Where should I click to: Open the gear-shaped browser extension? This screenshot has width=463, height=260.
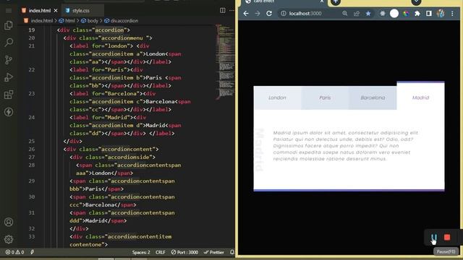click(383, 14)
